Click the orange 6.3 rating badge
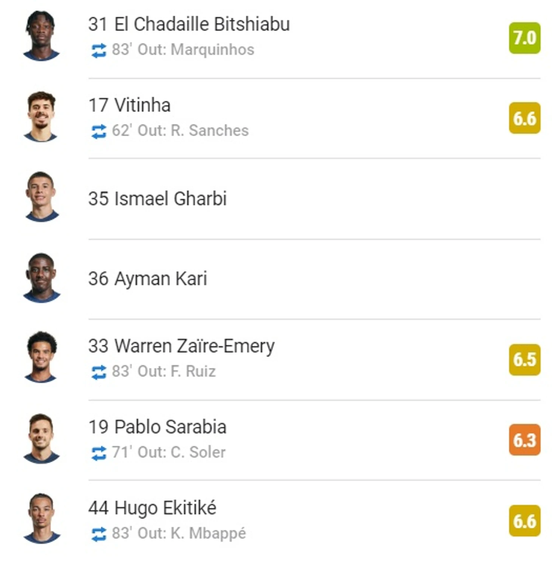 pos(524,440)
